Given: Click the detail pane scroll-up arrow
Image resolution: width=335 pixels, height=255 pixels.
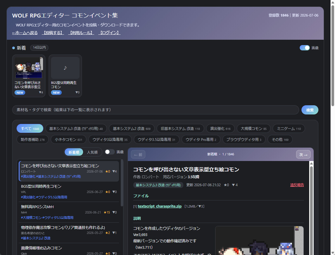Looking at the screenshot, I should [311, 163].
